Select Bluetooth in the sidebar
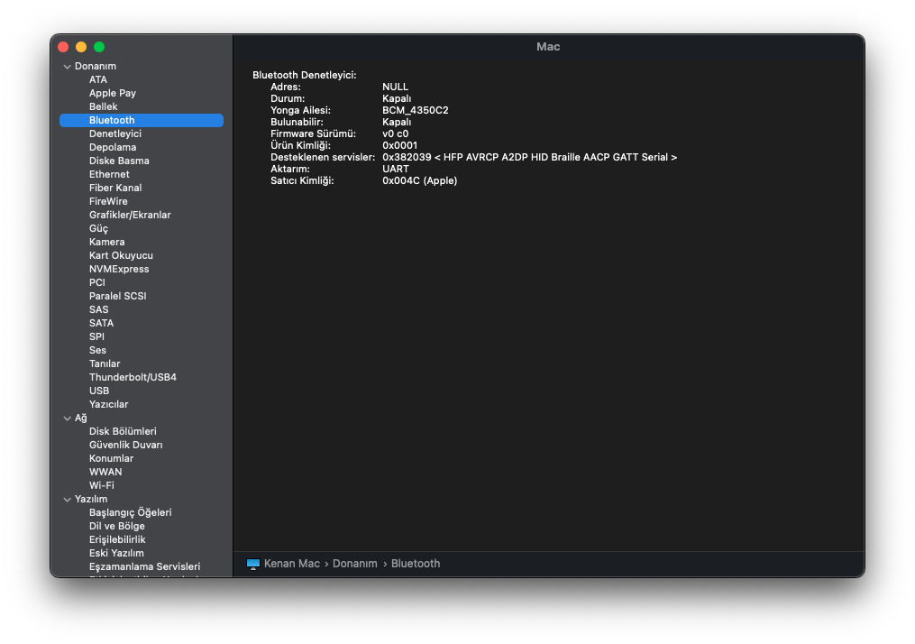 pos(112,120)
